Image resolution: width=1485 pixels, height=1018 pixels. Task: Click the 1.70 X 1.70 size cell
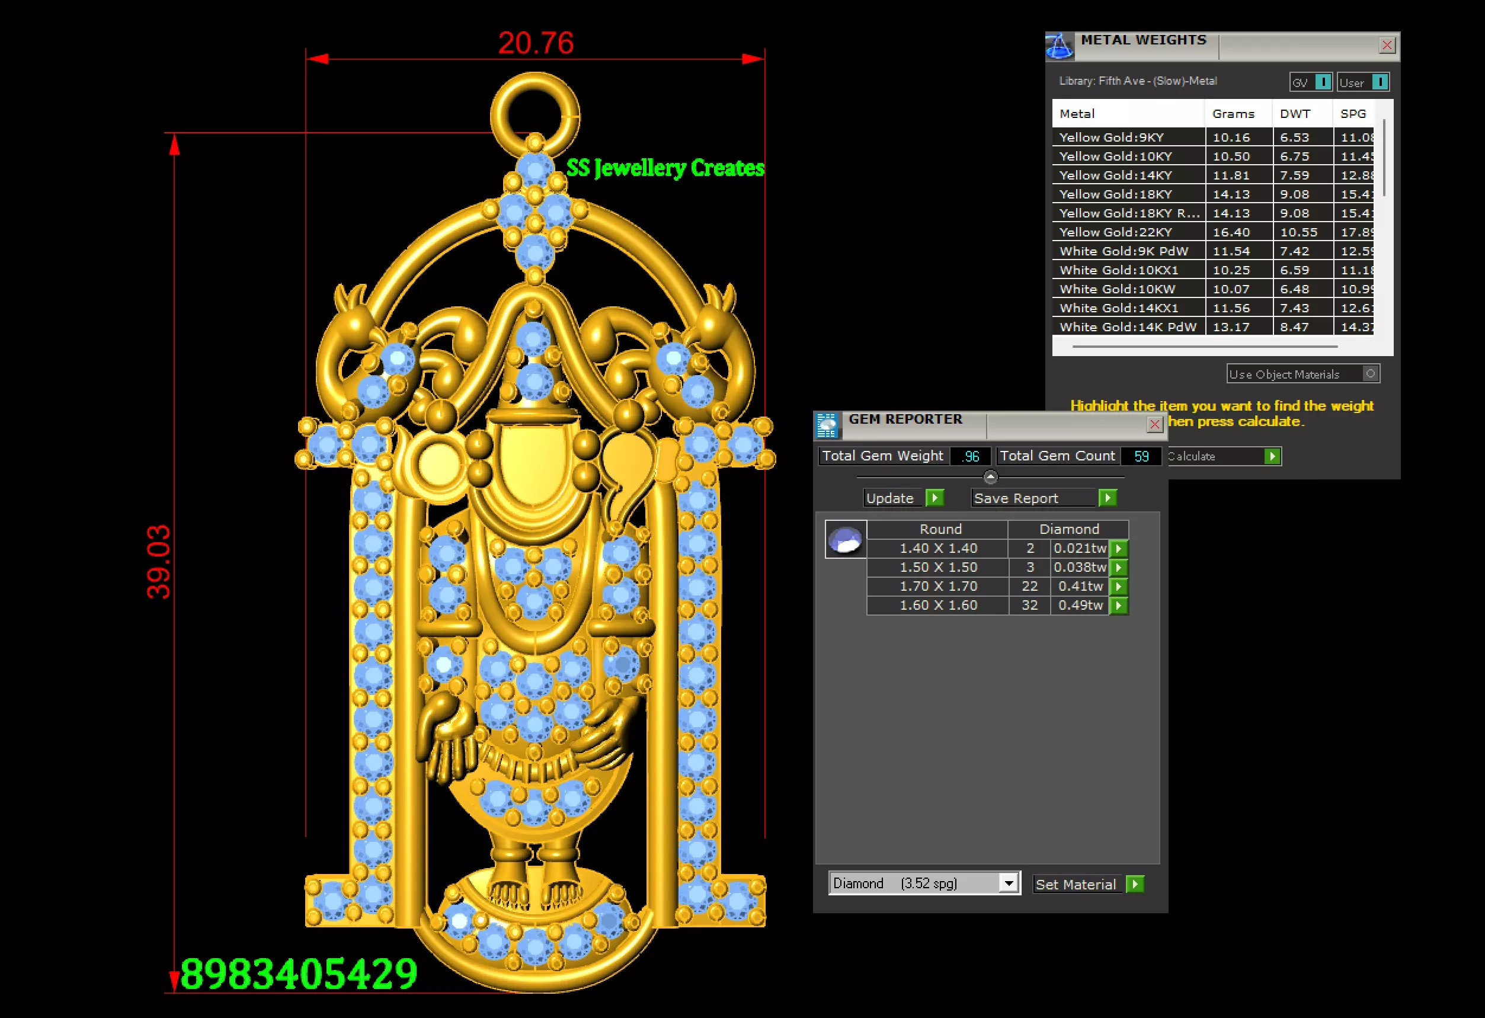(x=938, y=587)
